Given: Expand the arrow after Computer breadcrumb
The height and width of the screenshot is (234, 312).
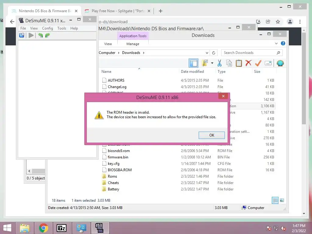Looking at the screenshot, I should 119,53.
